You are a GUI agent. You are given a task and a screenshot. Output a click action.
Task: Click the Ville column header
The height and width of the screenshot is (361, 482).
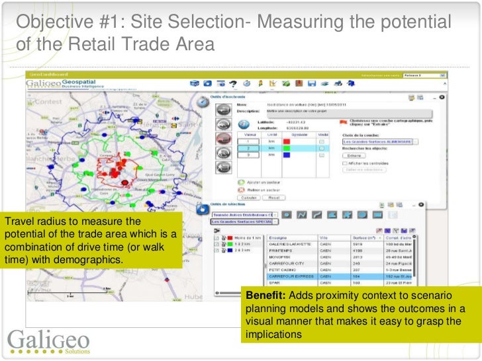(334, 238)
